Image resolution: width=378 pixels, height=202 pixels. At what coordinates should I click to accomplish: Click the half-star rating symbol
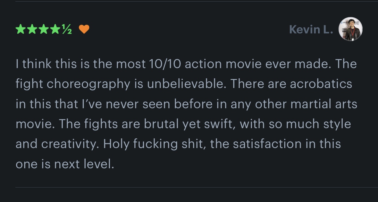[x=66, y=30]
